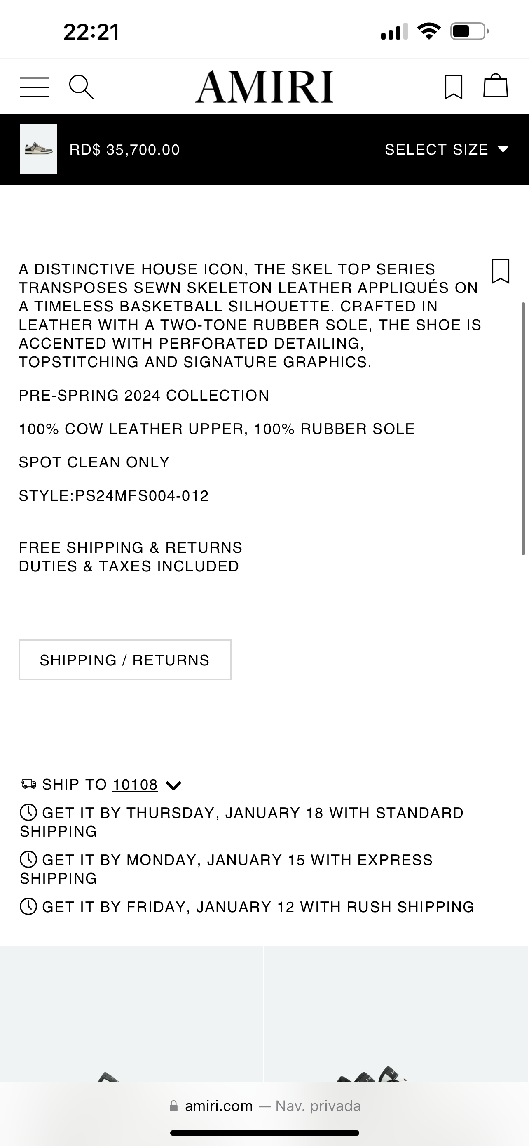Bookmark this product next to the description
Viewport: 529px width, 1146px height.
tap(501, 271)
